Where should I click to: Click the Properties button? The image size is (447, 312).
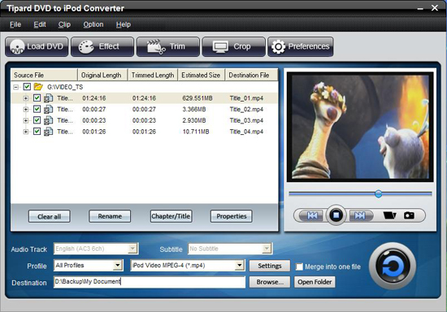(x=231, y=216)
